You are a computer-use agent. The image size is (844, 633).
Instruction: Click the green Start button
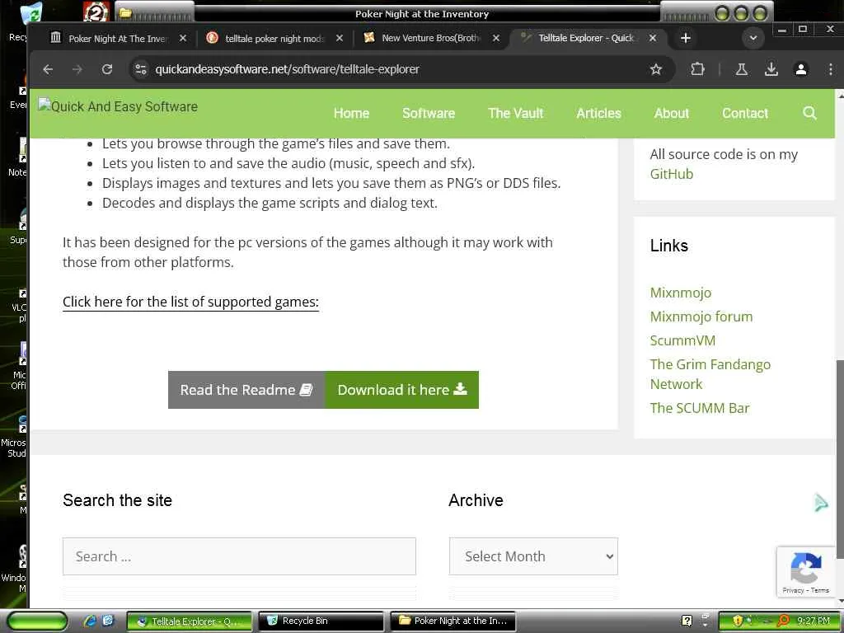pos(37,621)
